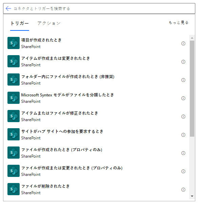The width and height of the screenshot is (198, 205).
Task: Show info for ファイルが作成されたとき (プロパティのみ)
Action: [x=183, y=153]
